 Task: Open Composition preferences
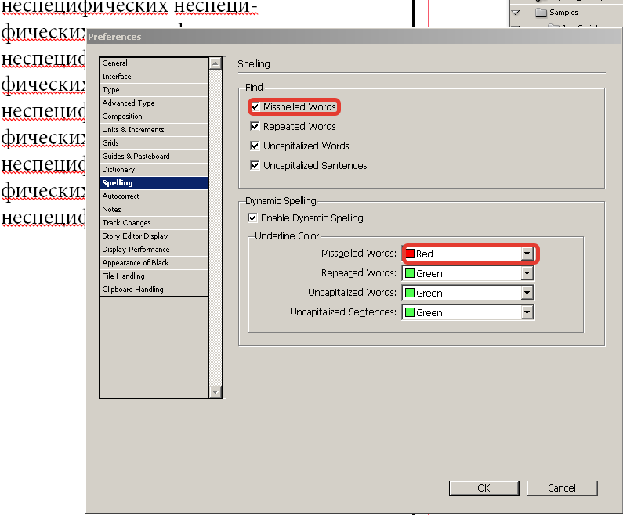154,117
